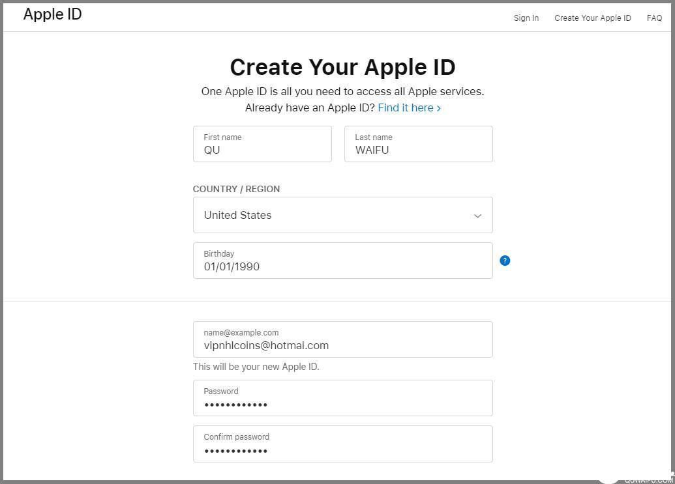Focus the First name field containing QU
This screenshot has height=484, width=675.
pos(262,144)
